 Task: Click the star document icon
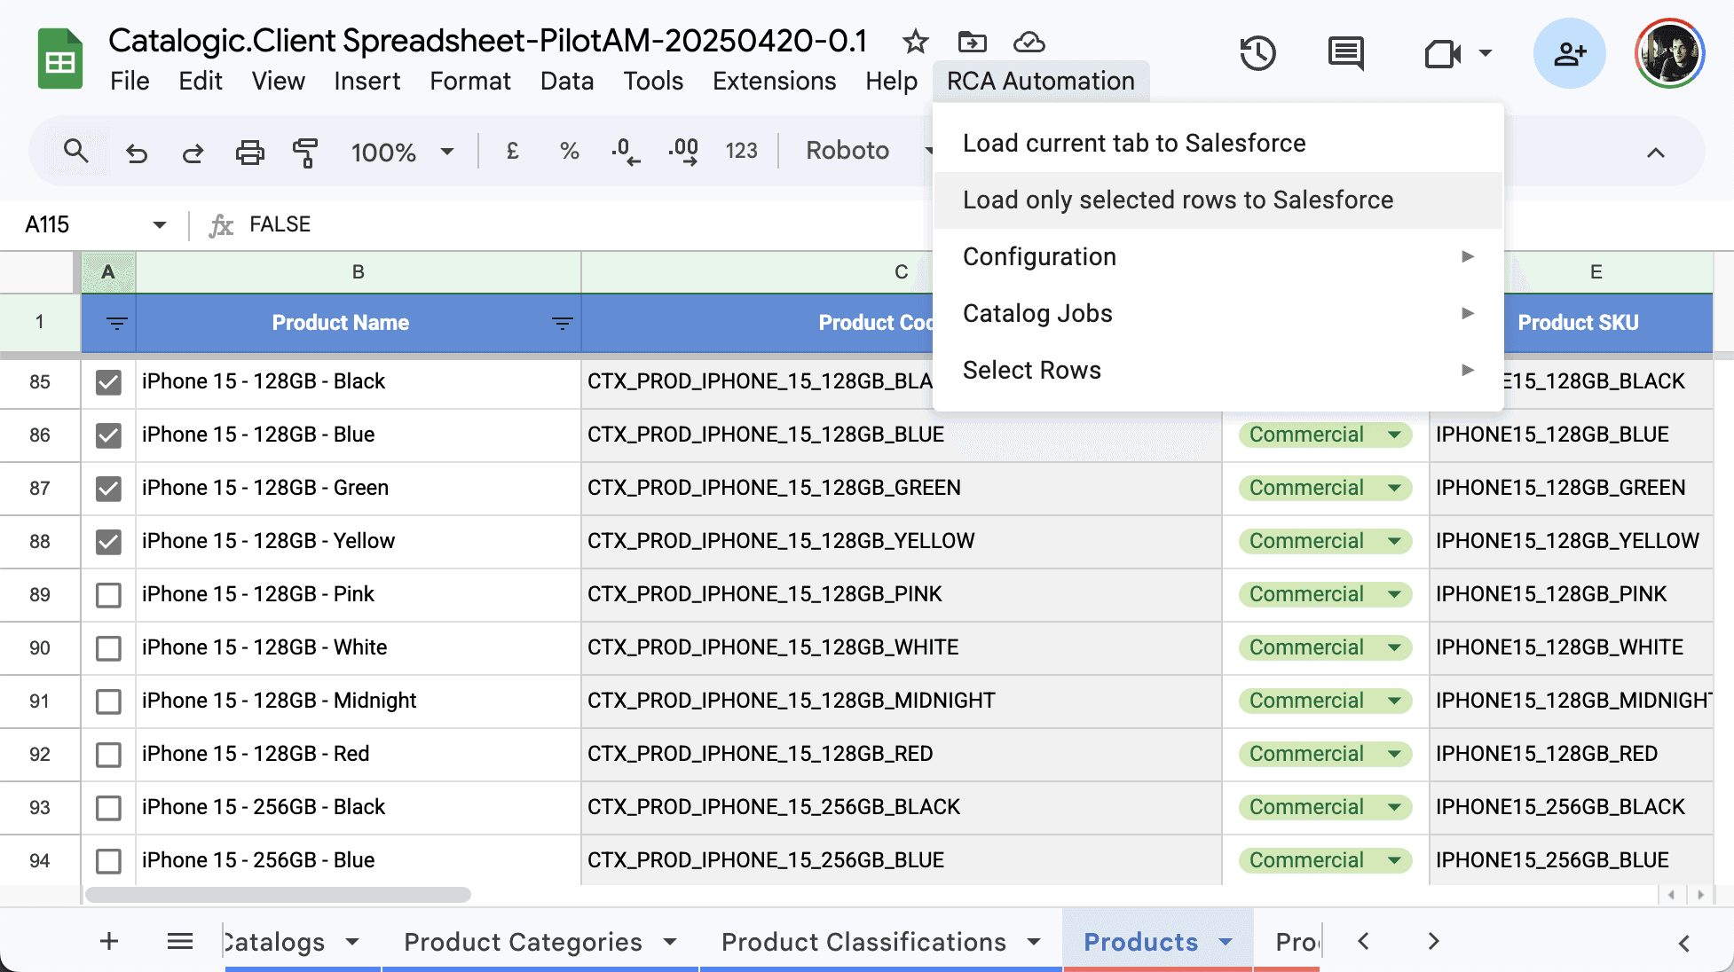coord(915,42)
